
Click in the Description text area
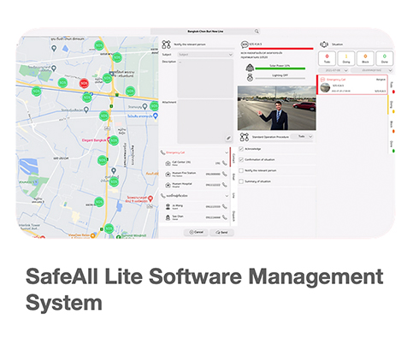point(205,79)
